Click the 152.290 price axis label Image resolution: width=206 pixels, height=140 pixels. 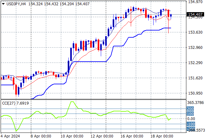195,63
